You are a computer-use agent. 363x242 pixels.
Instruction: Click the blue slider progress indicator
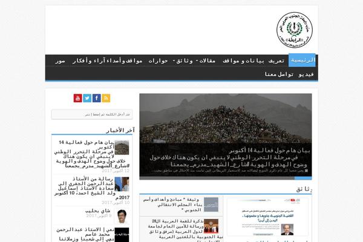click(303, 178)
